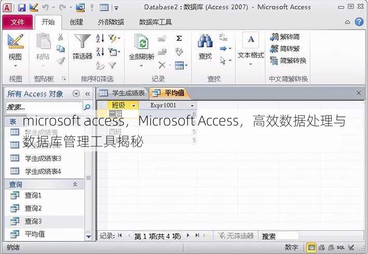
Task: Select 查询3 in navigation pane
Action: [44, 221]
